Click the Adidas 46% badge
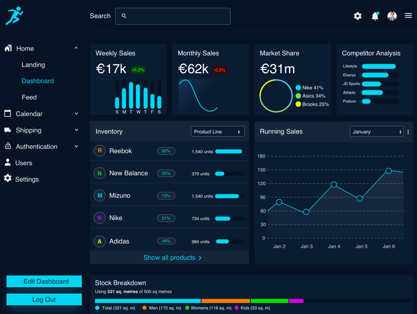417x314 pixels. click(x=166, y=241)
